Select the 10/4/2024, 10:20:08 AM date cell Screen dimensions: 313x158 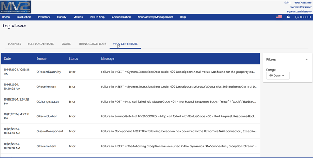(12, 86)
